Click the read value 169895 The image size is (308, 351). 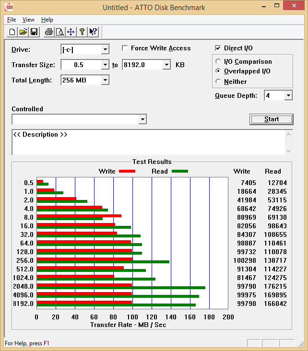(x=275, y=295)
